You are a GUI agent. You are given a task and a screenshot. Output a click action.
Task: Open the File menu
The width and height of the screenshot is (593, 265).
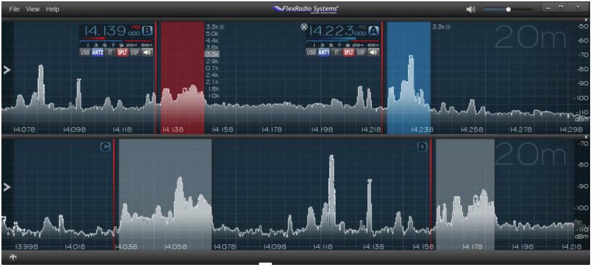point(14,9)
